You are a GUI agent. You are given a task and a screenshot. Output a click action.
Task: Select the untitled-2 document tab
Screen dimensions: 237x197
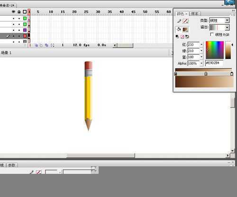click(7, 5)
